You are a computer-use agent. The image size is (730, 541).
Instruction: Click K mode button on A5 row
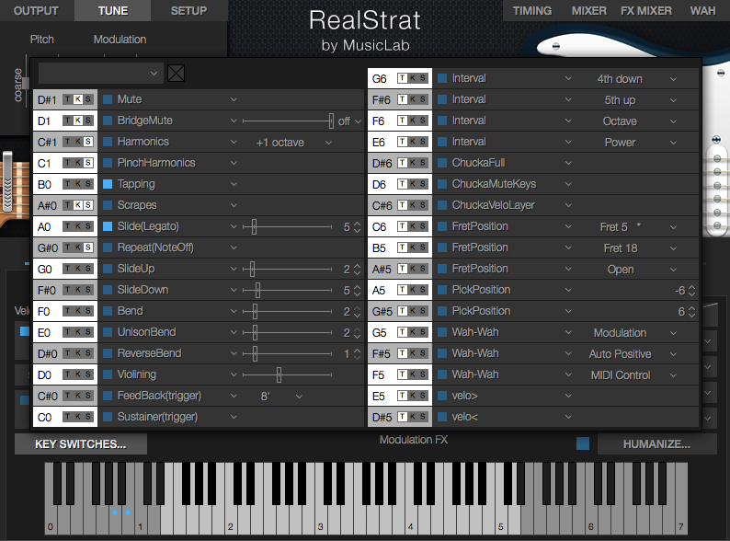pyautogui.click(x=413, y=290)
